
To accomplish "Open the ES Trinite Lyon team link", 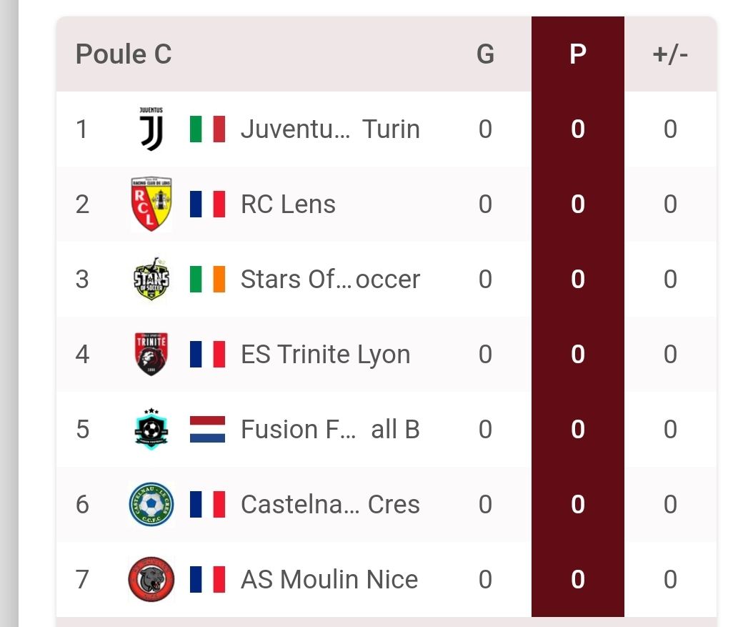I will pos(325,355).
